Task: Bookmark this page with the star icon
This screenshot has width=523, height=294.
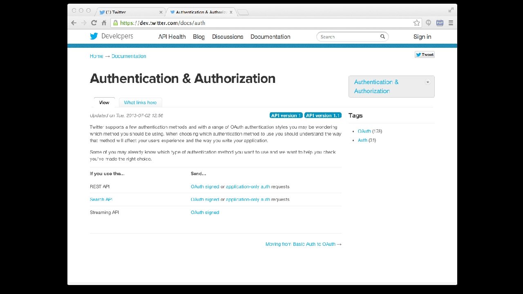Action: 416,23
